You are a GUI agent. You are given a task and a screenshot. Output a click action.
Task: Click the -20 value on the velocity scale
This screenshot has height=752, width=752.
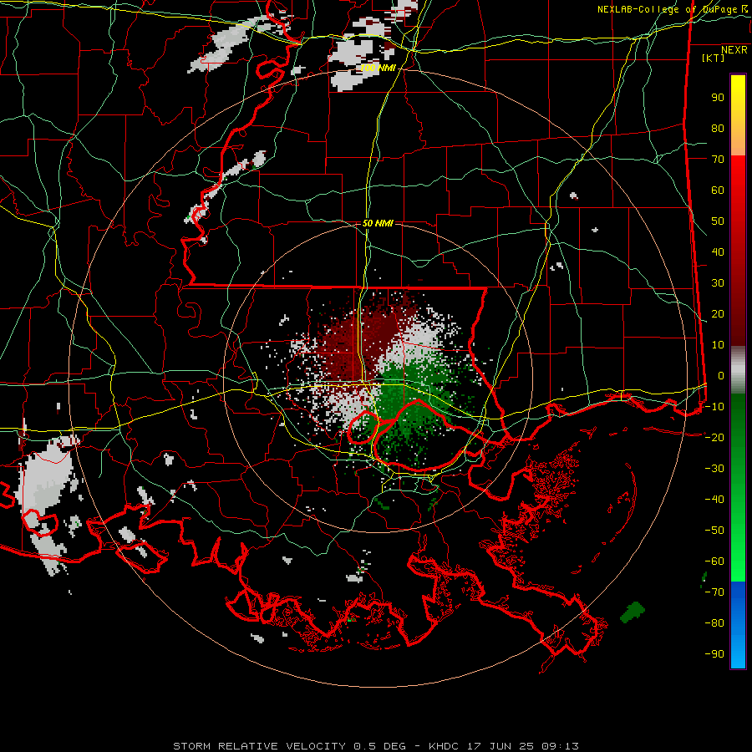coord(714,438)
